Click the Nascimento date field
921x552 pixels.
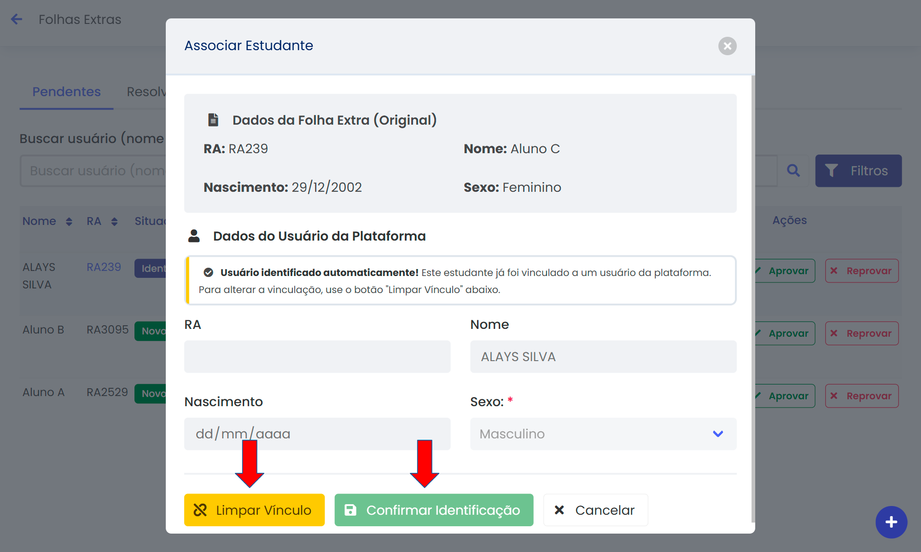click(x=317, y=434)
